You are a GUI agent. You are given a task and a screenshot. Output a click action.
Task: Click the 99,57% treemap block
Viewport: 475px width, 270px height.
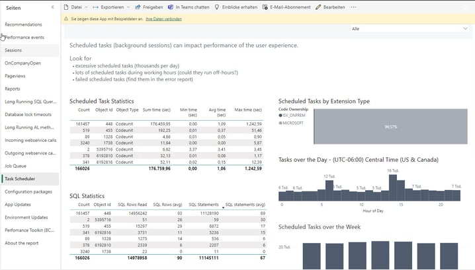pos(390,127)
